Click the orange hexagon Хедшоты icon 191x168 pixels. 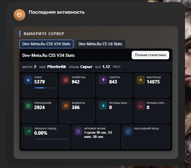coord(66,106)
